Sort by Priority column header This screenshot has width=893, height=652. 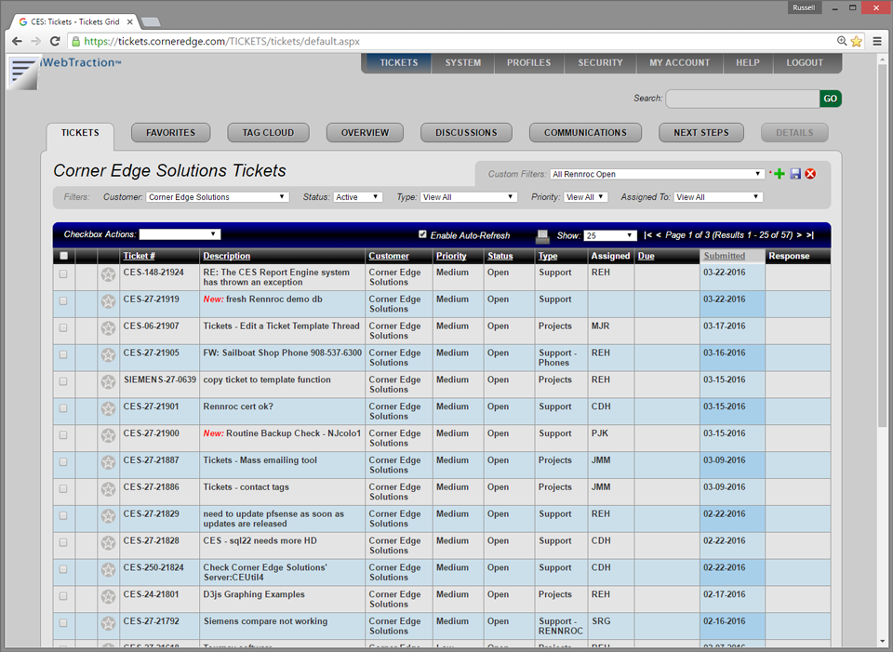[451, 256]
